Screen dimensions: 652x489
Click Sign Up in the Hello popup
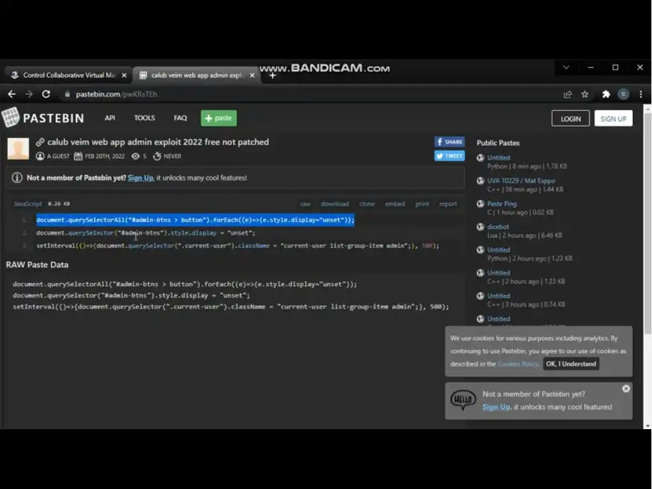click(x=496, y=407)
